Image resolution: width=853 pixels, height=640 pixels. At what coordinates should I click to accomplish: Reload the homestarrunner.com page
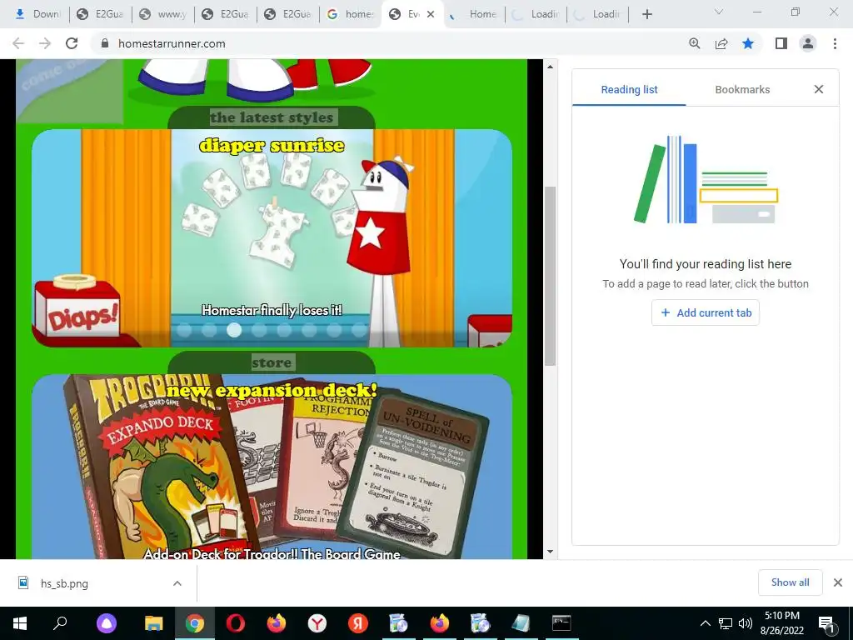click(x=72, y=43)
